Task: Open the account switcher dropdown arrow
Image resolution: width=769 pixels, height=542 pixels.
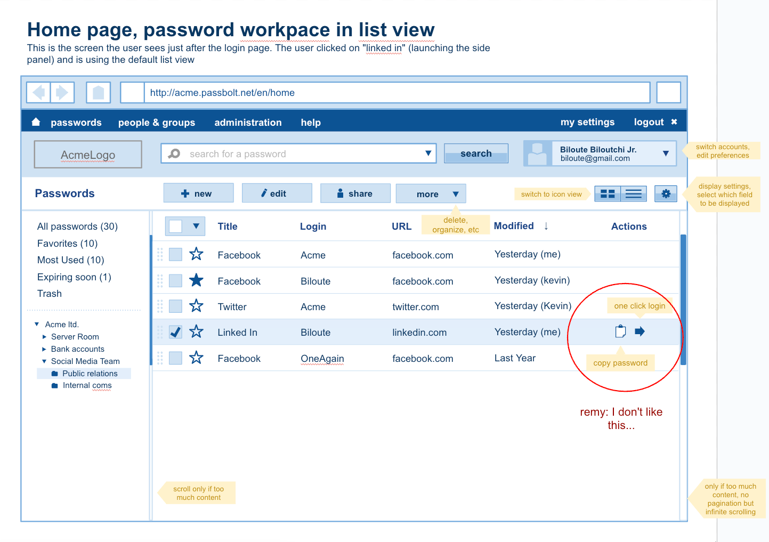Action: [x=665, y=153]
